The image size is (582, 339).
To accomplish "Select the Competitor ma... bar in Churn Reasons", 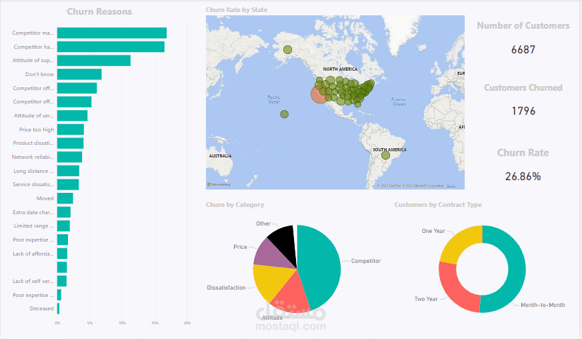I will pyautogui.click(x=112, y=33).
